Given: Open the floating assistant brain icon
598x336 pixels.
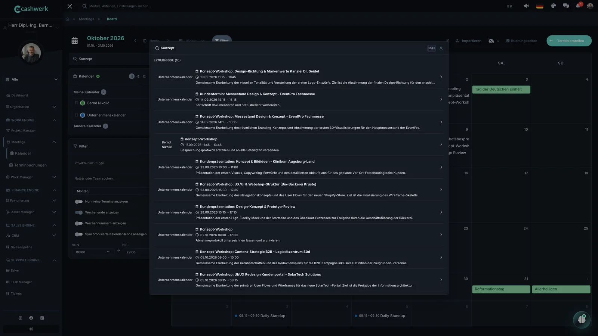Looking at the screenshot, I should [x=582, y=319].
